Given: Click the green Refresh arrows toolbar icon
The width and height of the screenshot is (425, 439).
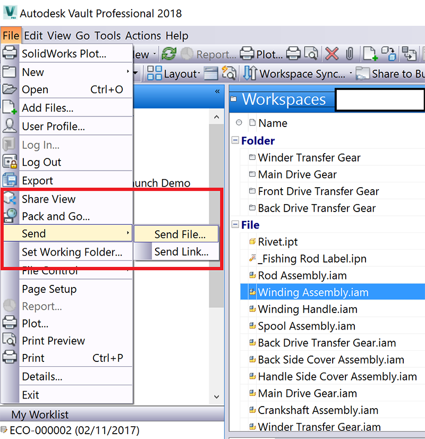Looking at the screenshot, I should 169,54.
